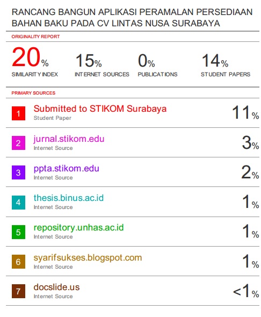Screen dimensions: 261x317
Task: Click the gold source number 6 badge
Action: pos(18,262)
